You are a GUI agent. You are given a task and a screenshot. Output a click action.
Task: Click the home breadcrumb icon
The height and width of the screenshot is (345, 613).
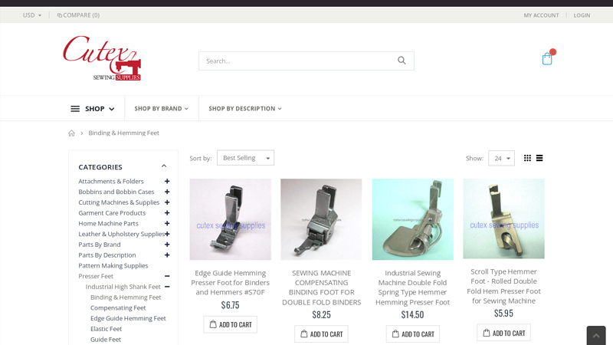click(72, 133)
